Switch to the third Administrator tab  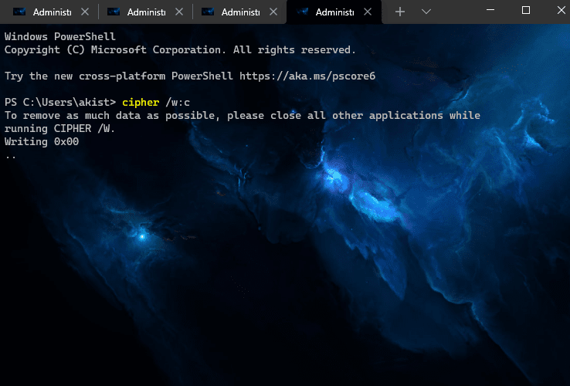click(239, 12)
